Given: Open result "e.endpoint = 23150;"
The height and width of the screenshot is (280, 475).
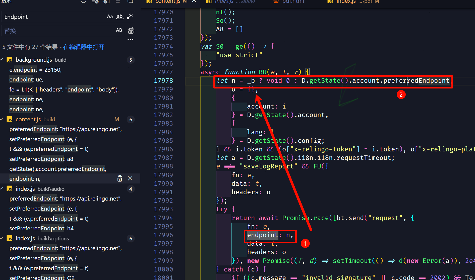Looking at the screenshot, I should tap(35, 70).
